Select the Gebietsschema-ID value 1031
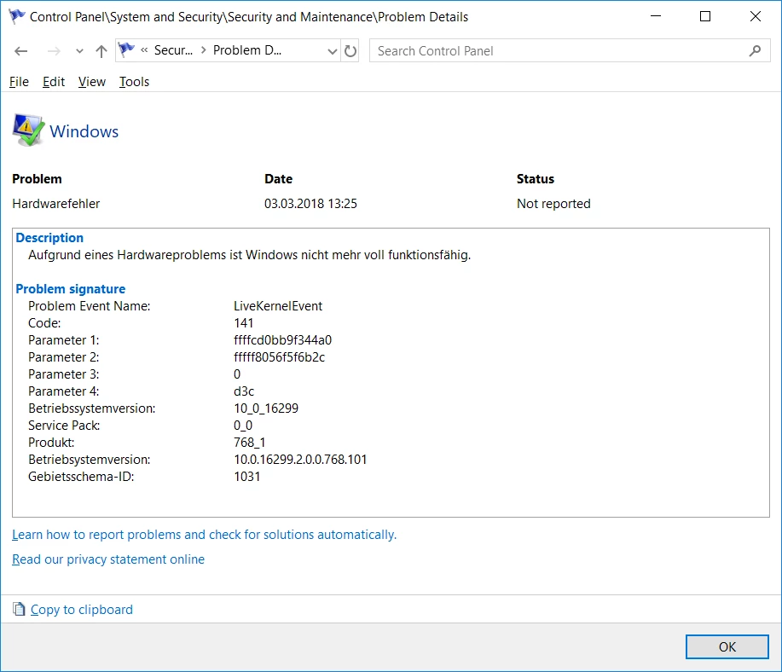Image resolution: width=782 pixels, height=672 pixels. pyautogui.click(x=246, y=477)
